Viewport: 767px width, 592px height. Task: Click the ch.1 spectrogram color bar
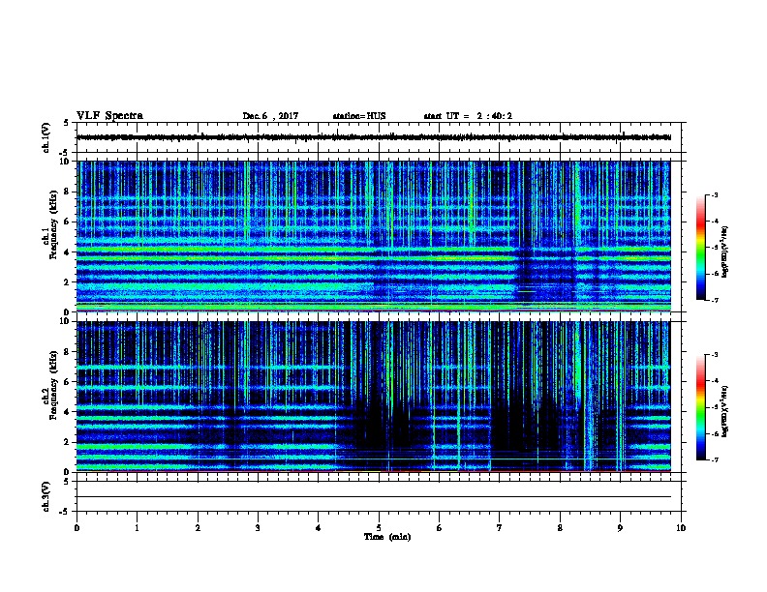tap(701, 248)
